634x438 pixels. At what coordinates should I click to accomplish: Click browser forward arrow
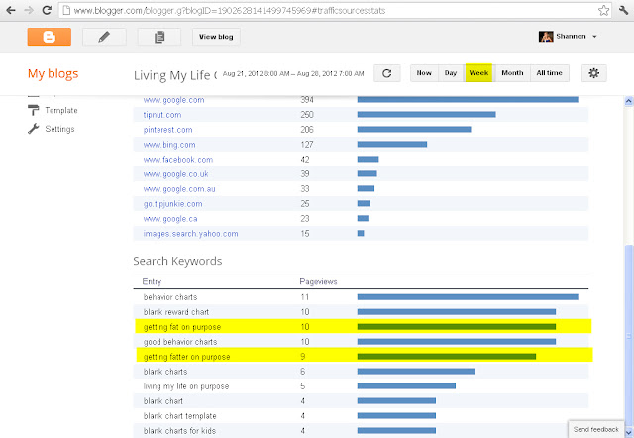click(27, 8)
